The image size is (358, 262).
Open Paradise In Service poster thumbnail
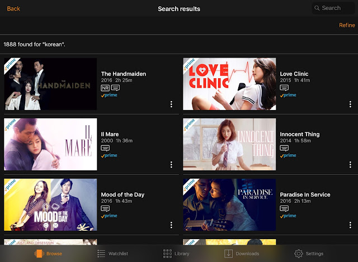[x=229, y=205]
